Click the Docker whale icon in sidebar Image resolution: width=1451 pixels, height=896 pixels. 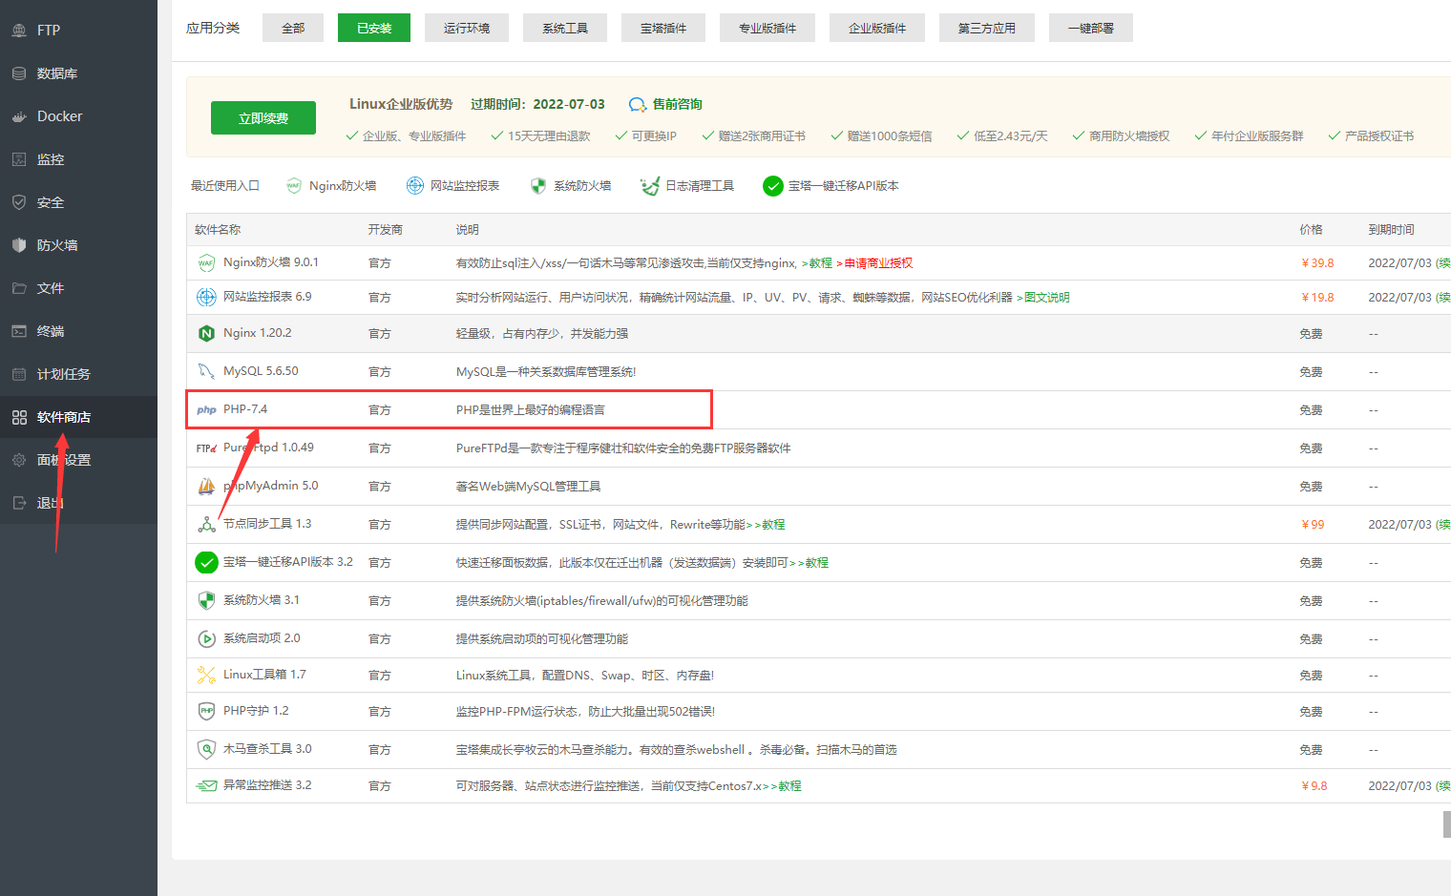click(x=19, y=116)
